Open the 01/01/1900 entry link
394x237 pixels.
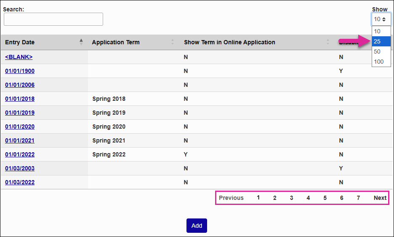(x=20, y=71)
